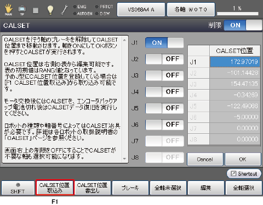The height and width of the screenshot is (205, 263).
Task: Open the VS068A4 A robot button
Action: point(141,9)
